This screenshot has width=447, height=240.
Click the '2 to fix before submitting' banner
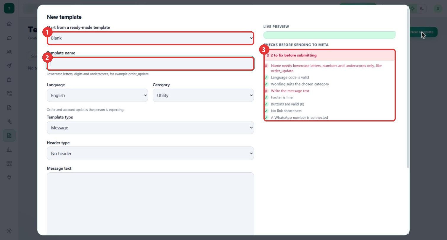(329, 55)
